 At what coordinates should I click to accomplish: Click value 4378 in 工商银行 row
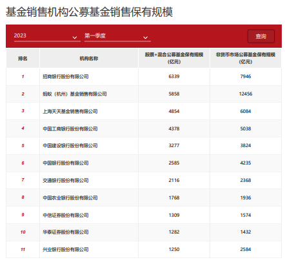coord(174,128)
